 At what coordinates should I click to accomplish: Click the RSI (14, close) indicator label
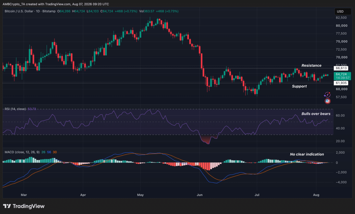[15, 109]
